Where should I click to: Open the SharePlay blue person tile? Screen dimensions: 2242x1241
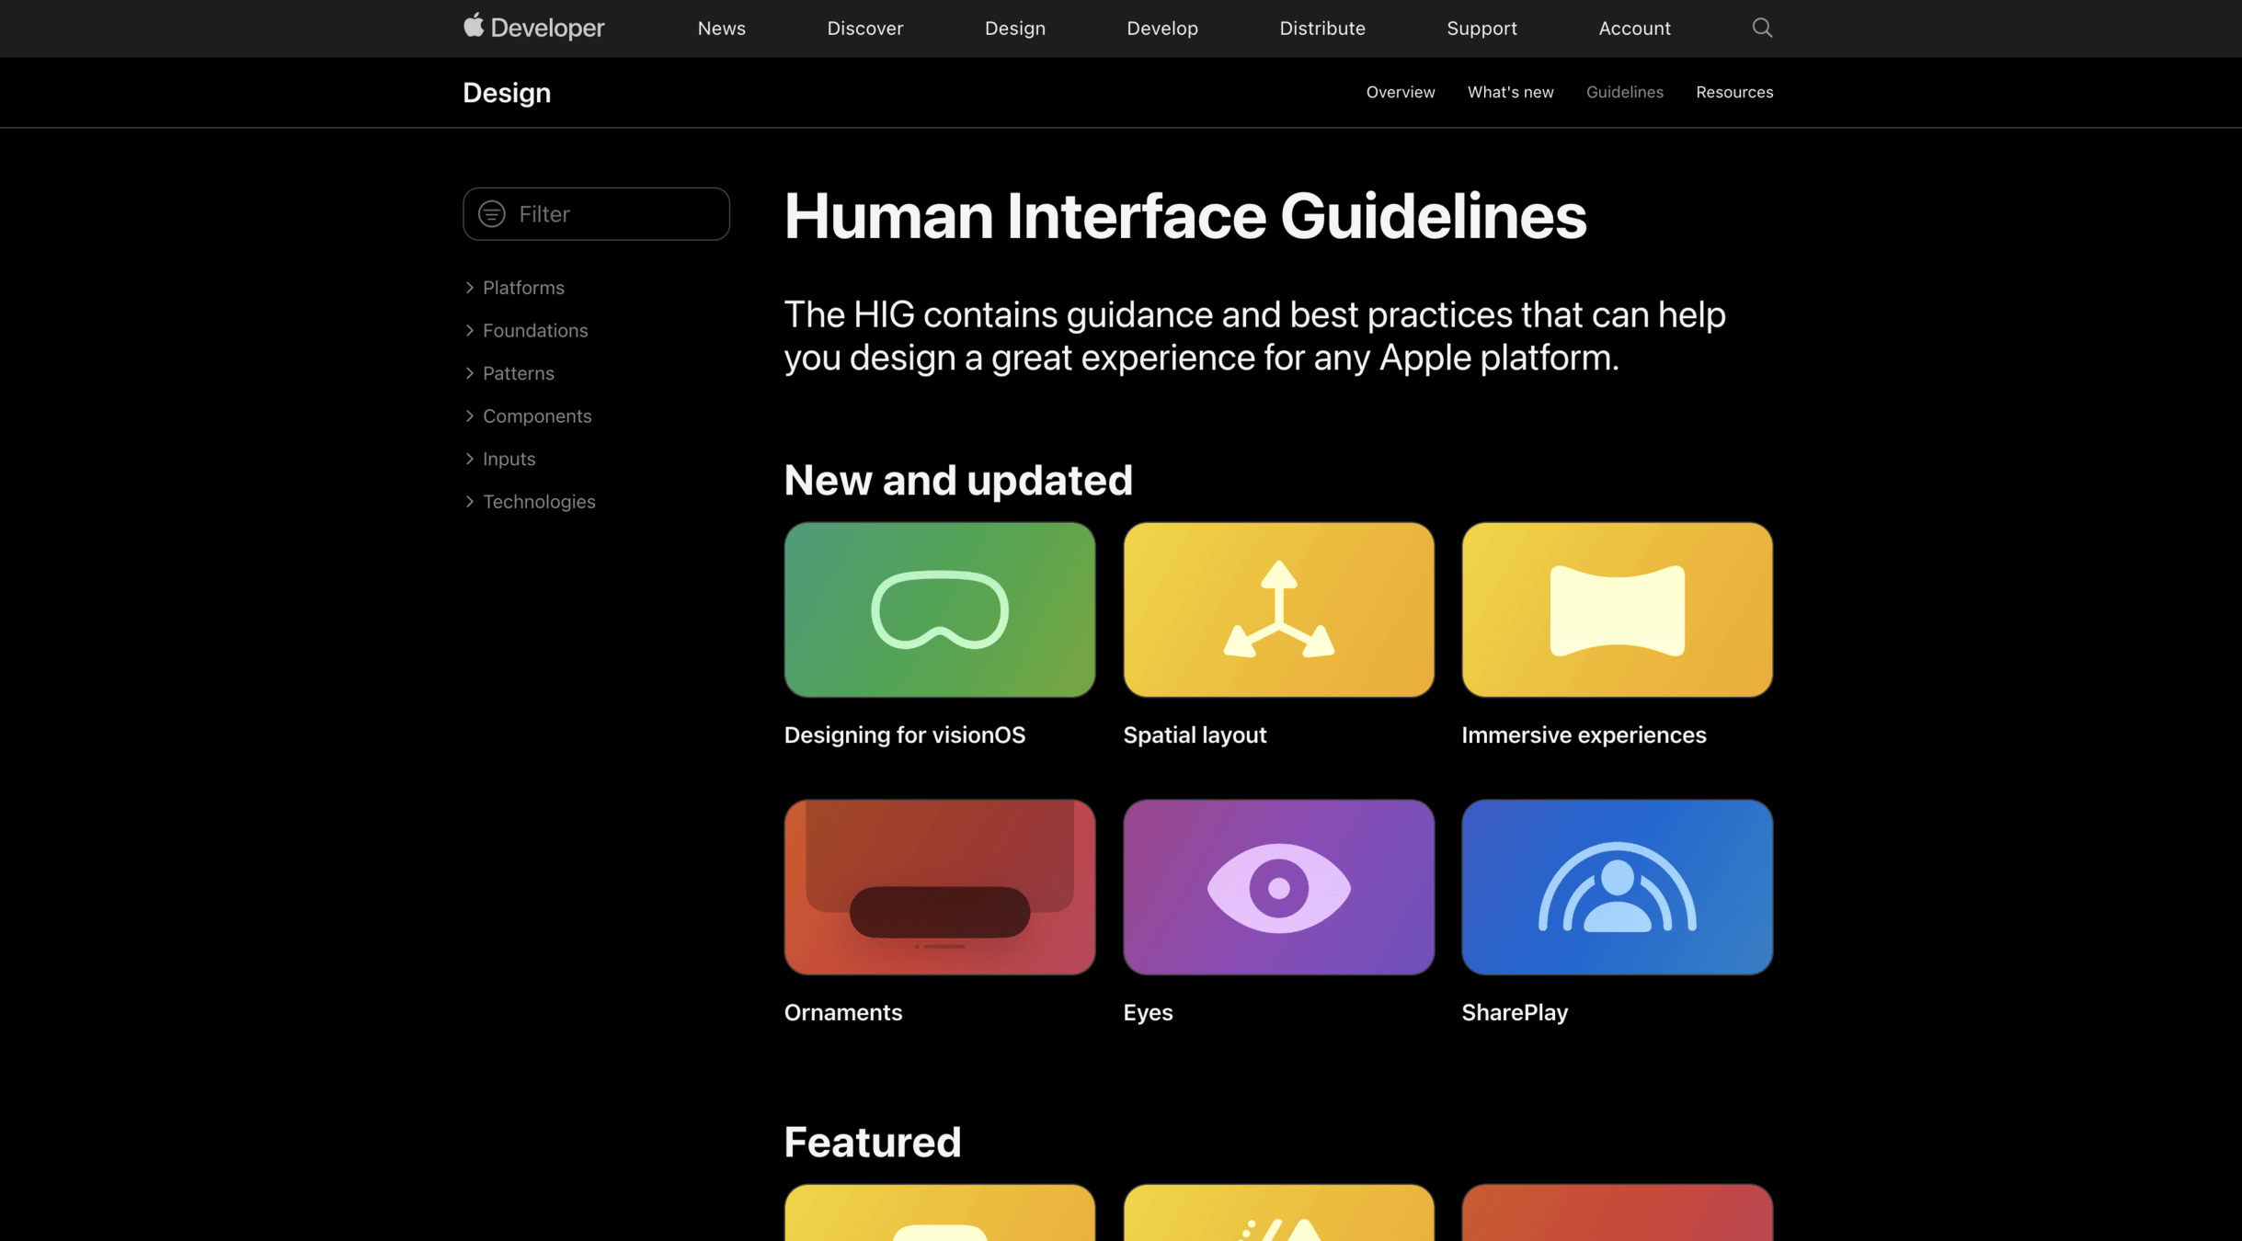(x=1616, y=886)
